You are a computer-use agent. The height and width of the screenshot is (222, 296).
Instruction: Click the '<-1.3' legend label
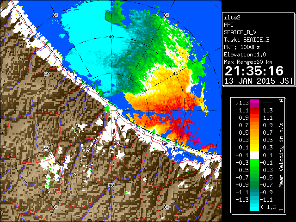pyautogui.click(x=268, y=207)
